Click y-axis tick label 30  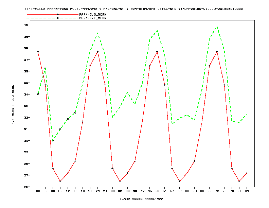(26, 141)
